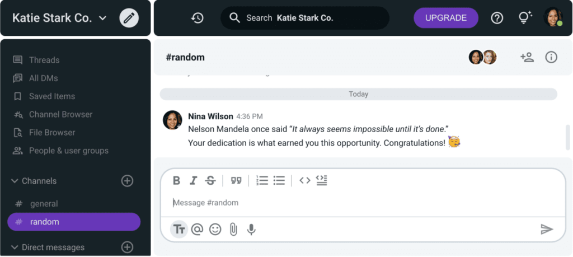Open Threads in the sidebar
The image size is (573, 257).
pos(44,60)
